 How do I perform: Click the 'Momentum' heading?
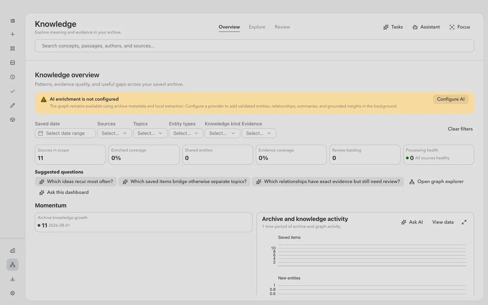[x=50, y=205]
